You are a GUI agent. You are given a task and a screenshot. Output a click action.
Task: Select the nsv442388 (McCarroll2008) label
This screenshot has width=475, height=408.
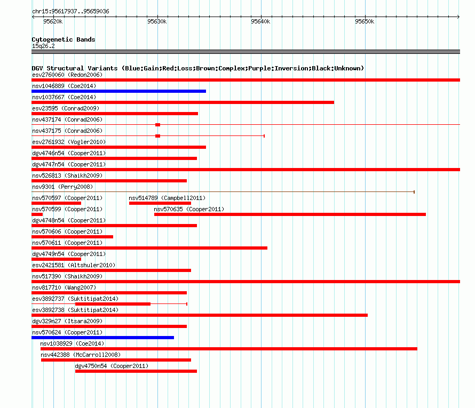pyautogui.click(x=81, y=355)
